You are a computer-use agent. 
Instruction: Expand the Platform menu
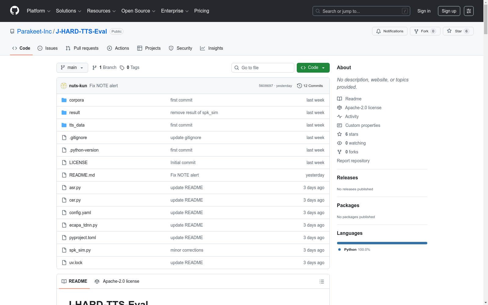[x=39, y=11]
